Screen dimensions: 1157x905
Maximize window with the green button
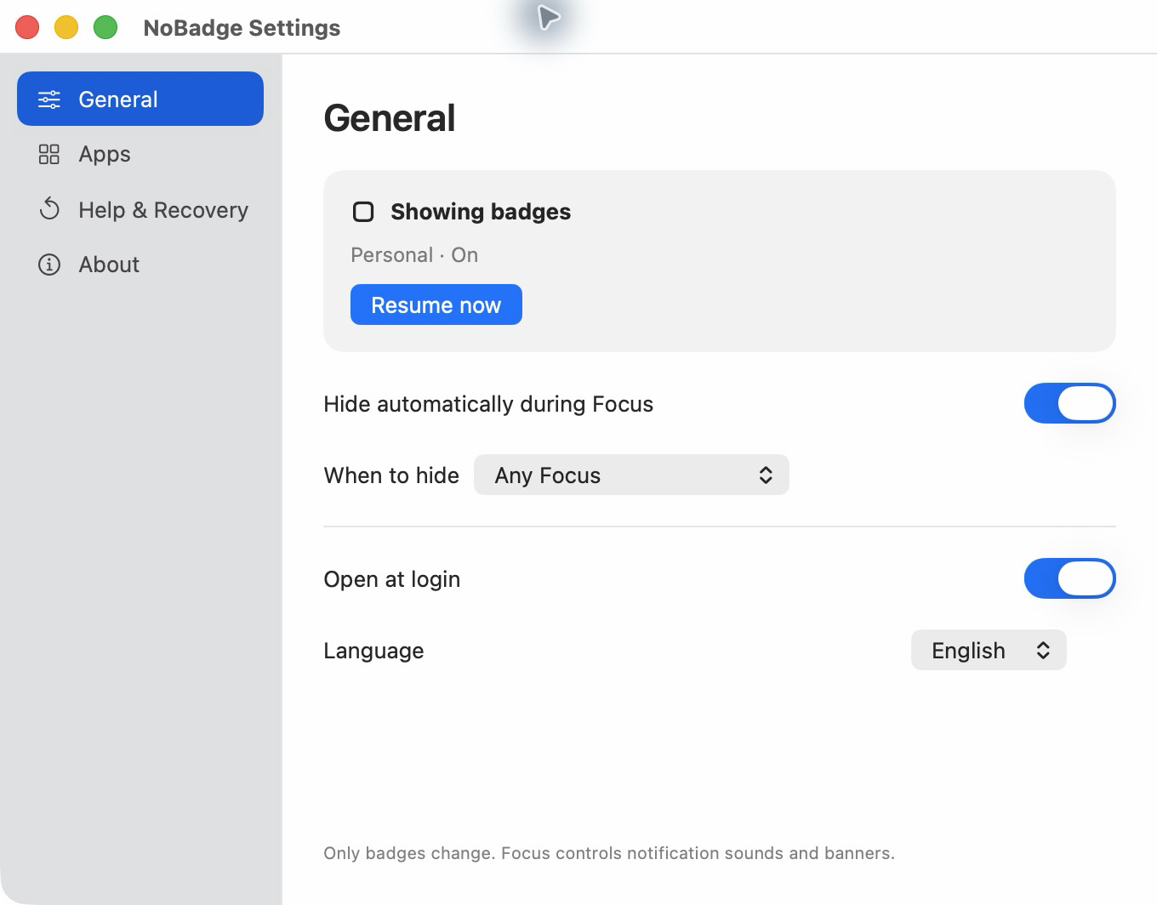(105, 27)
